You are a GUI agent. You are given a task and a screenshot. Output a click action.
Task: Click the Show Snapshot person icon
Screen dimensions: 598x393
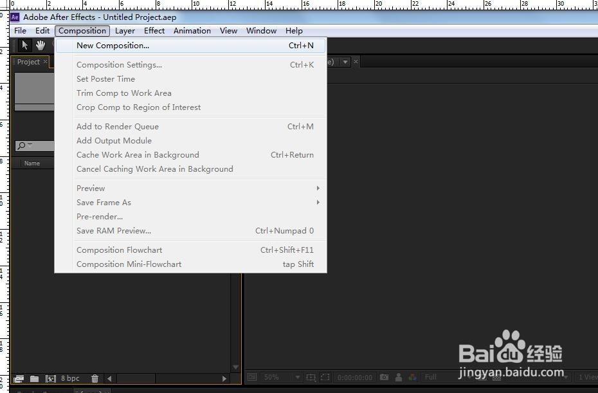point(399,377)
